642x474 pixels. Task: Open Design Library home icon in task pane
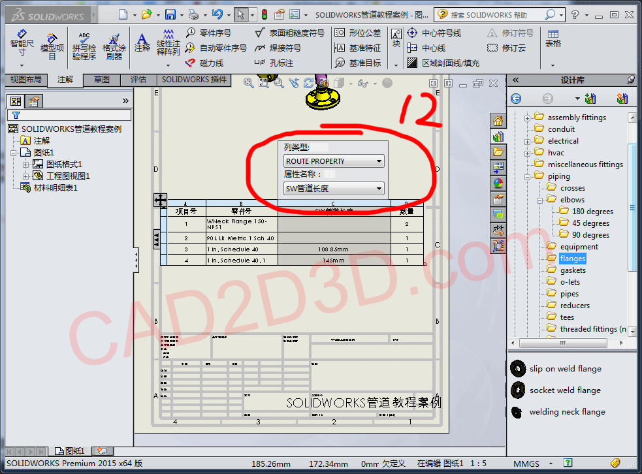coord(498,121)
